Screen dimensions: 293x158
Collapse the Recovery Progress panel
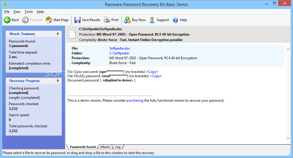click(58, 81)
